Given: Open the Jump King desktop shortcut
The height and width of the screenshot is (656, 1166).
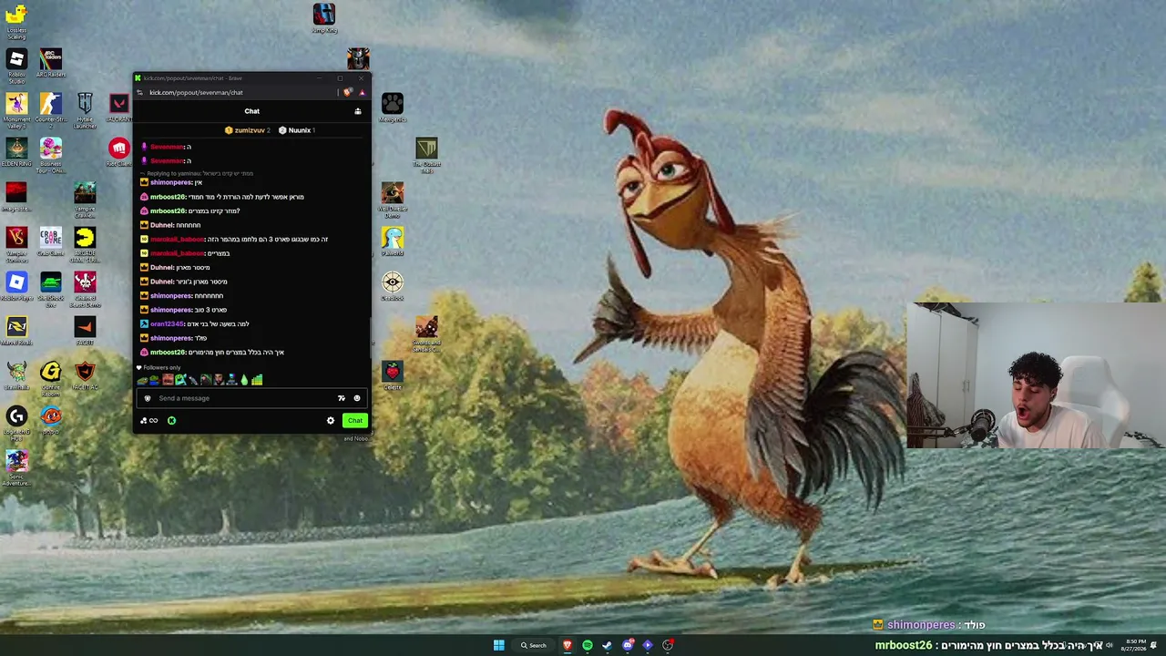Looking at the screenshot, I should (x=324, y=20).
